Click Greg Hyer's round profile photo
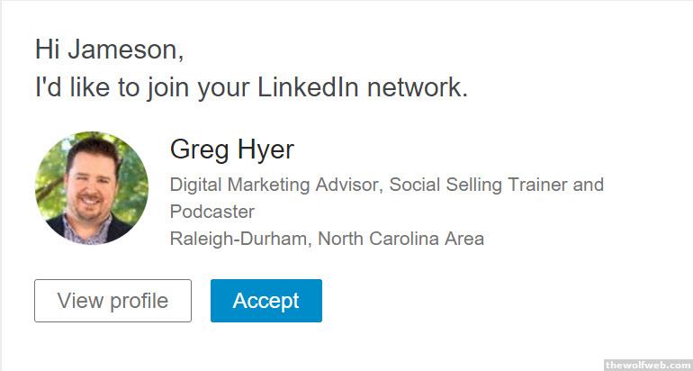The height and width of the screenshot is (371, 693). point(92,187)
